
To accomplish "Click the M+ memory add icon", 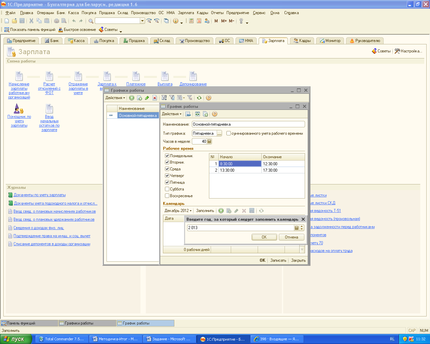I will [224, 21].
